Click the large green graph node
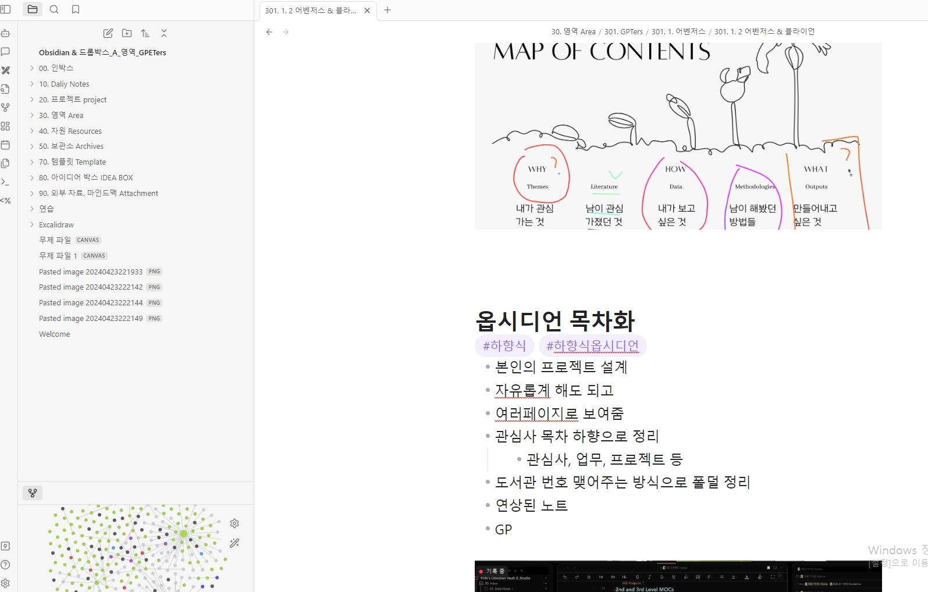Viewport: 928px width, 592px height. (184, 533)
